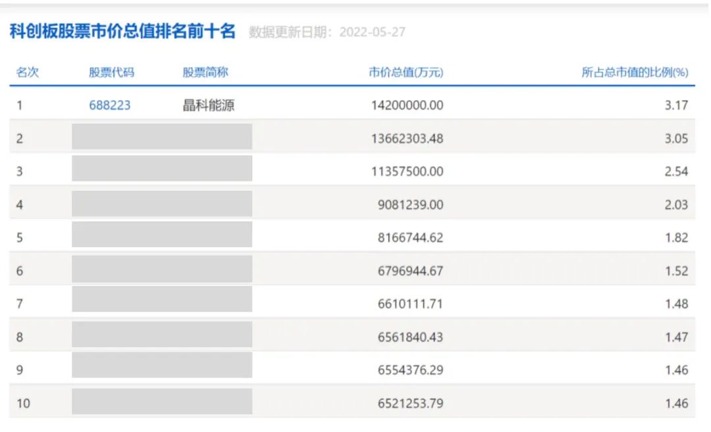Select the masked stock block in row 5
Viewport: 711px width, 432px height.
(162, 235)
